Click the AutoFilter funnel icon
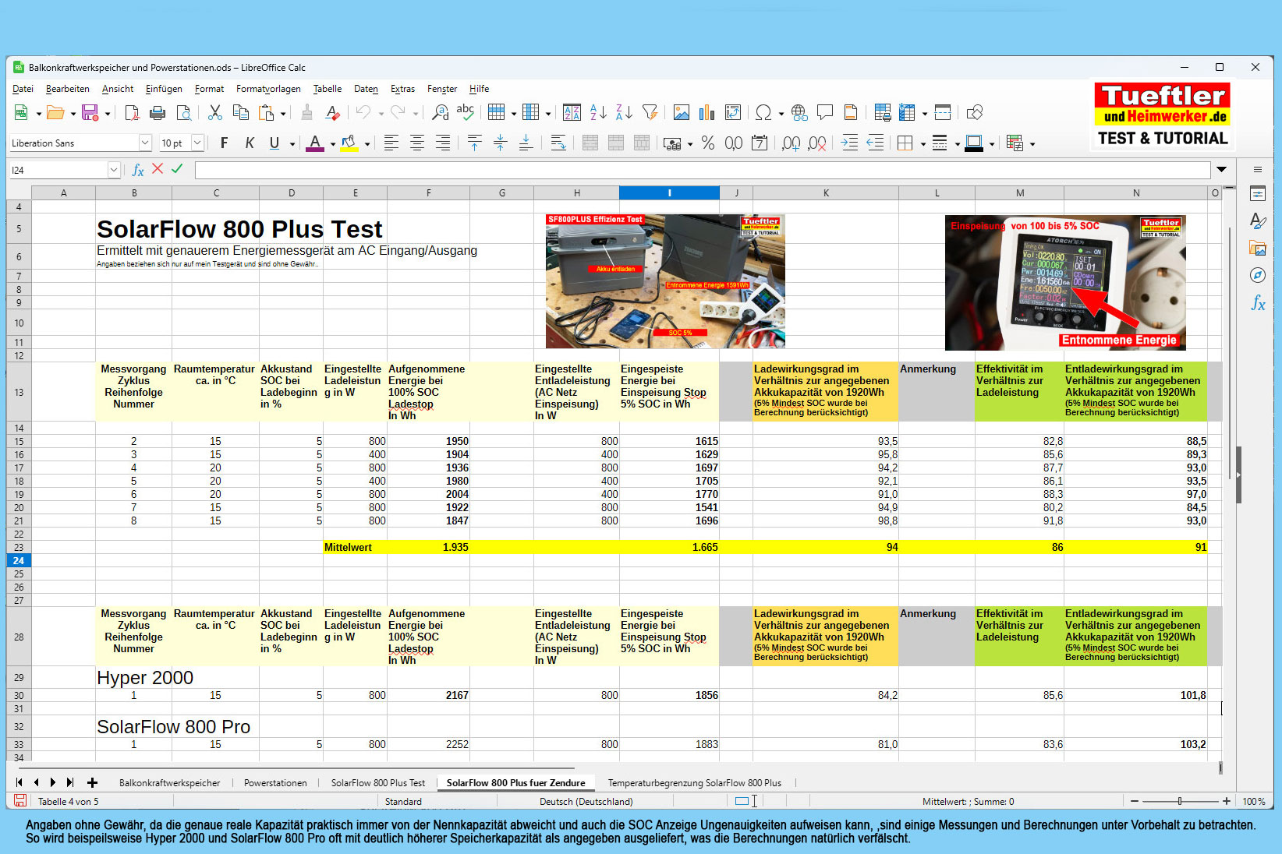The height and width of the screenshot is (854, 1282). tap(650, 113)
